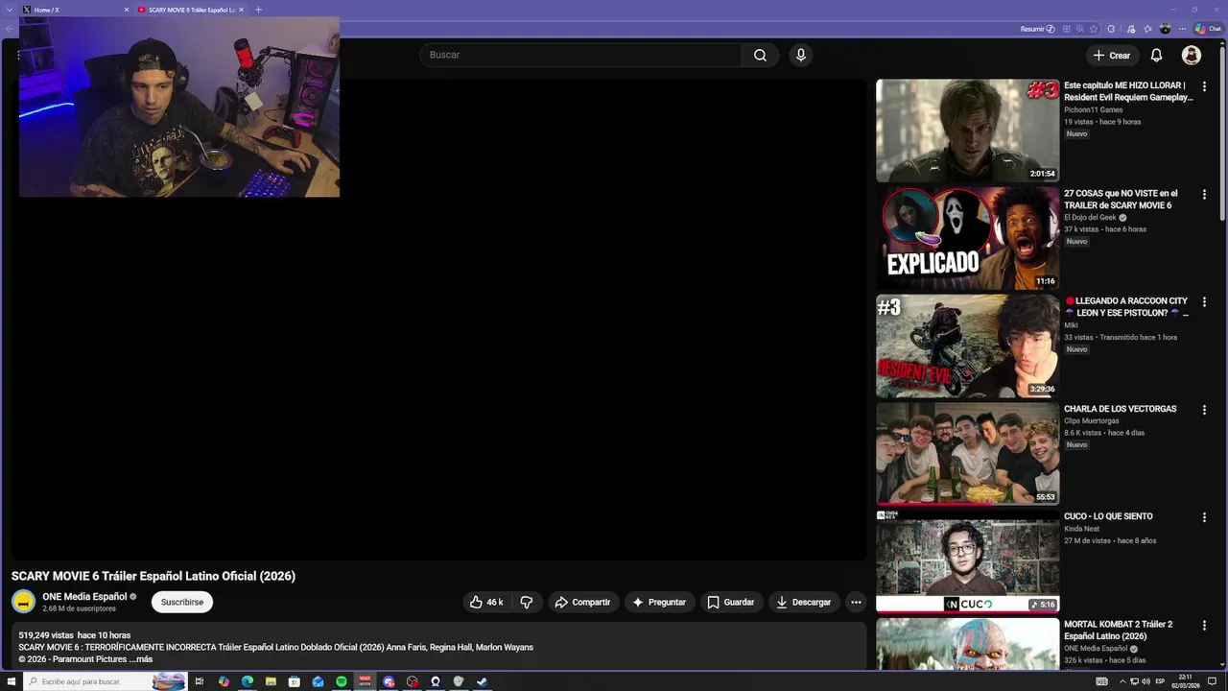Screen dimensions: 1228x691
Task: Open File Explorer from taskbar
Action: [x=271, y=681]
